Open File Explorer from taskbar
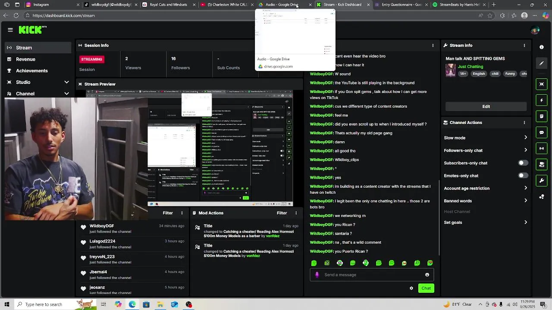 coord(160,304)
